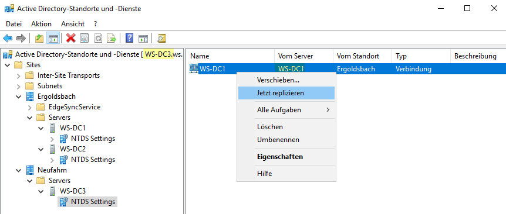Click the WS-DC1 connection object icon in list
This screenshot has width=506, height=214.
(194, 68)
